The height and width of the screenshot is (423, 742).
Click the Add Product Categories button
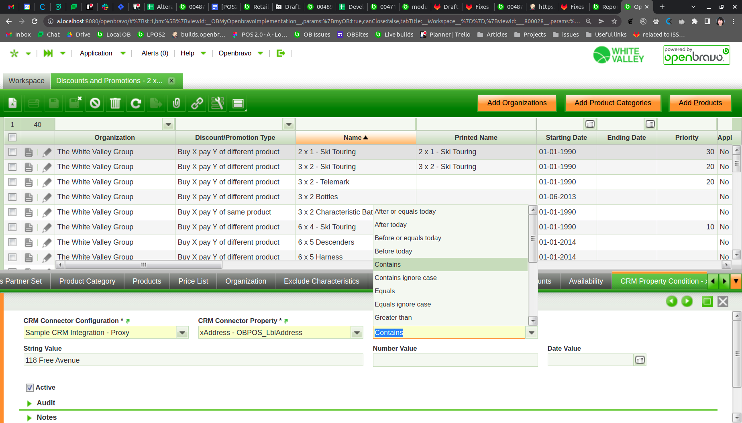(x=612, y=103)
